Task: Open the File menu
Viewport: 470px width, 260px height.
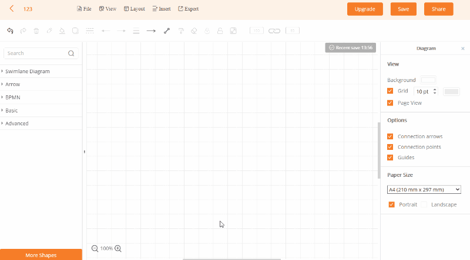Action: pos(84,9)
